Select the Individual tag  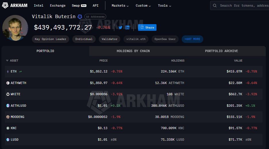tap(84, 39)
